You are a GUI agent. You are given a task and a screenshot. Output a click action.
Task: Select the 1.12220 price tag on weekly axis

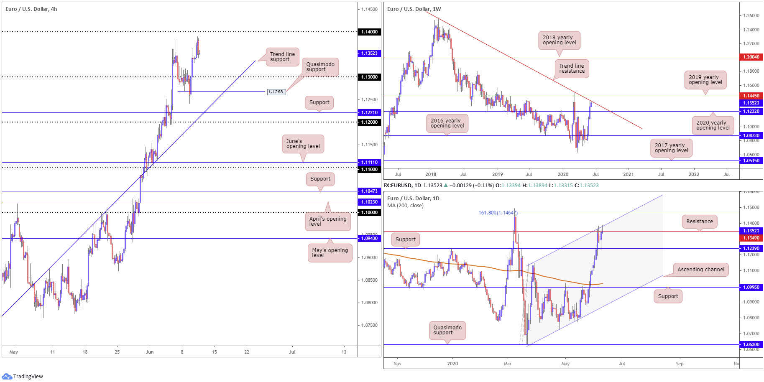click(751, 111)
